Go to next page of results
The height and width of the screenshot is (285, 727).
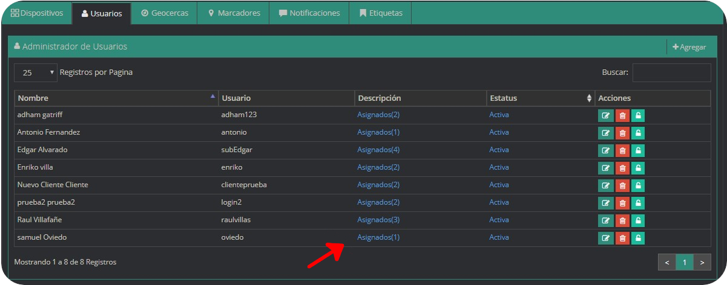(x=702, y=263)
